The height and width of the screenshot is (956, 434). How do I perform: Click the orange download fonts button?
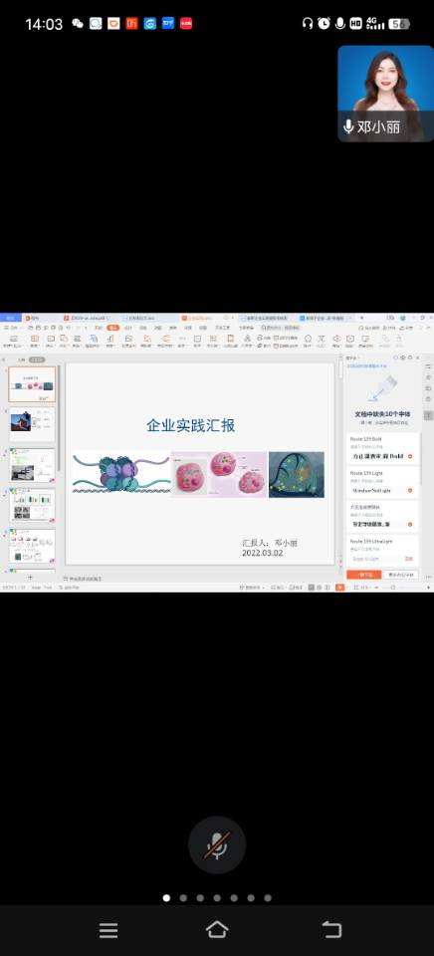click(x=364, y=575)
